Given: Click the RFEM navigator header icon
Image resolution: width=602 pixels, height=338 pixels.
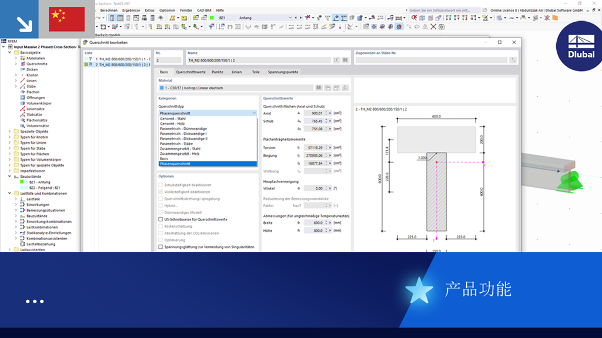Looking at the screenshot, I should tap(4, 41).
